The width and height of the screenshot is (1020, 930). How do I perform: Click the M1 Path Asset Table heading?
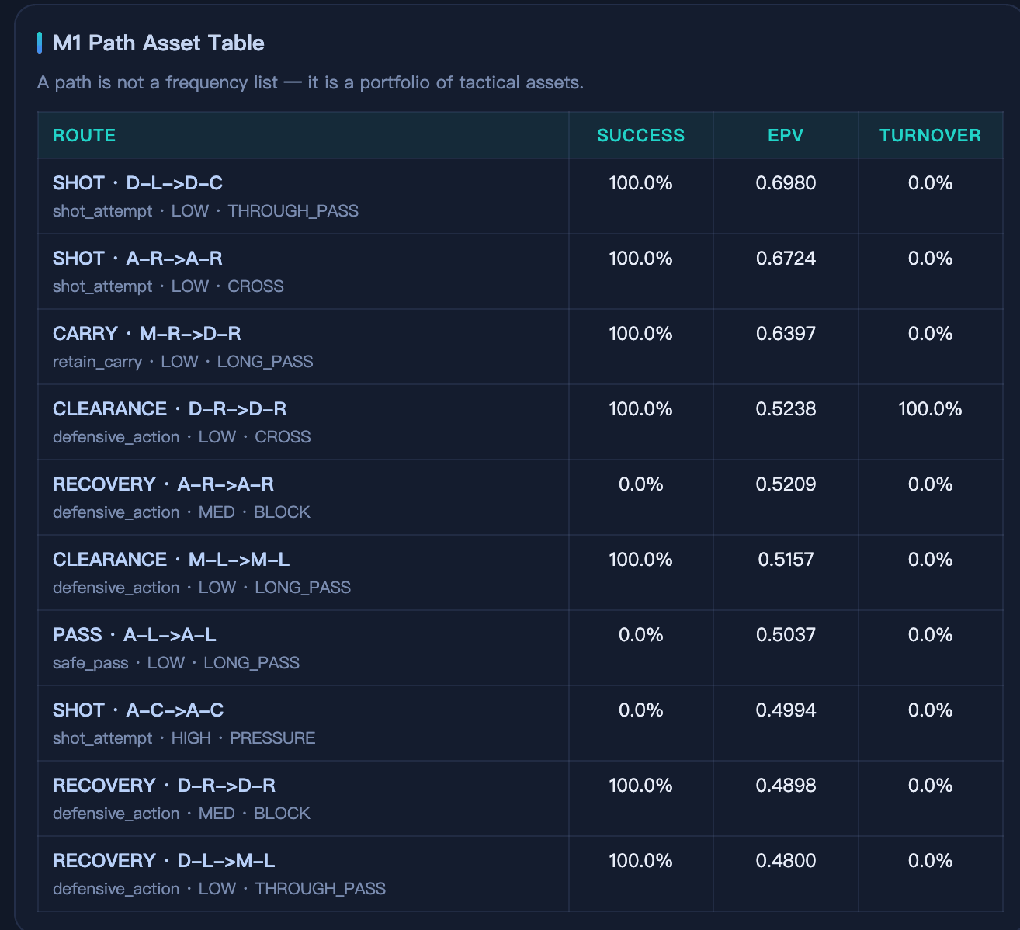[158, 43]
